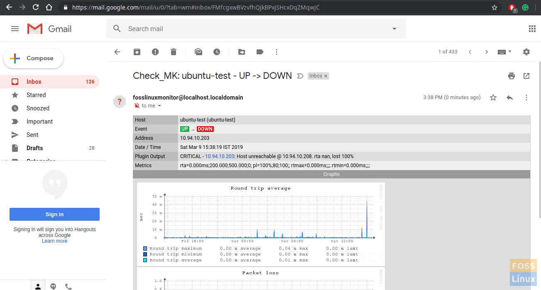
Task: Reload the browser page
Action: click(36, 7)
